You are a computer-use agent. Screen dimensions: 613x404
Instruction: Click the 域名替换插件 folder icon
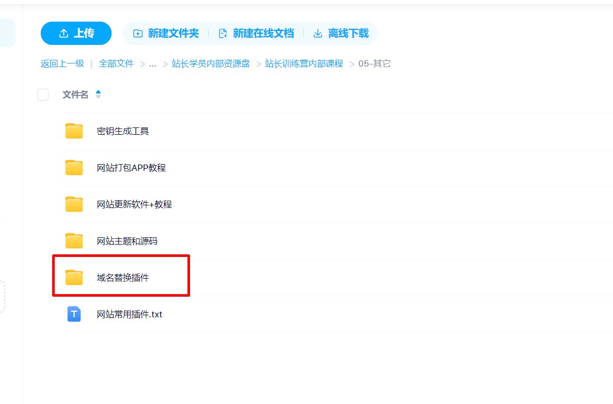click(x=74, y=278)
